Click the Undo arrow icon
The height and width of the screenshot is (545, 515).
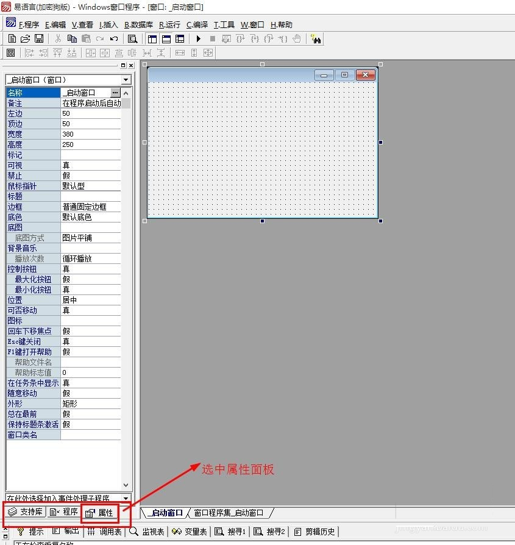pos(114,39)
